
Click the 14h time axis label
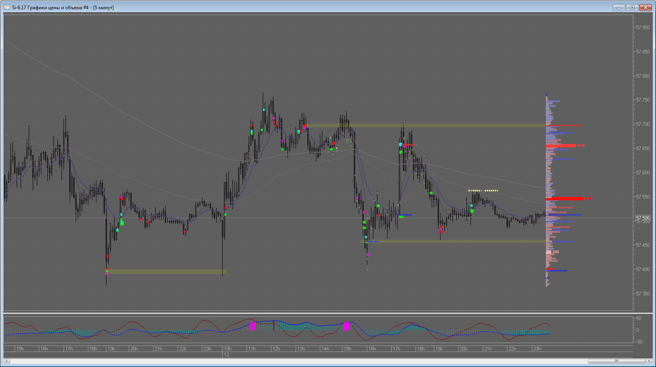pos(325,349)
